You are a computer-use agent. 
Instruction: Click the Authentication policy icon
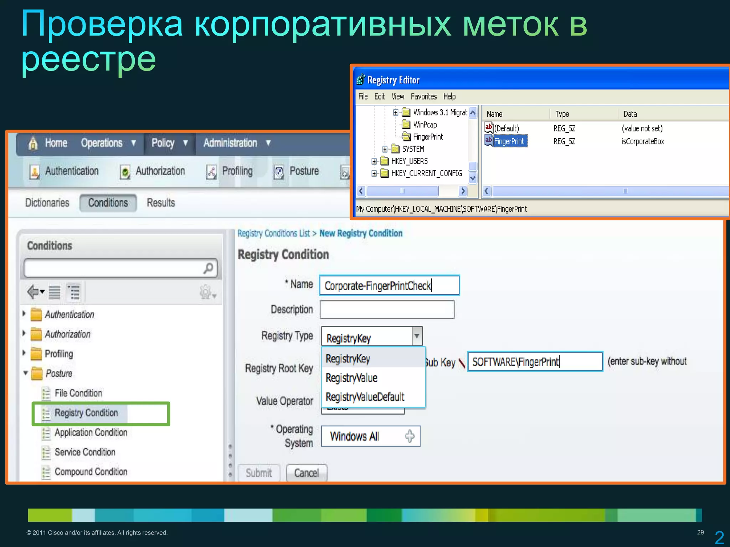click(x=35, y=172)
